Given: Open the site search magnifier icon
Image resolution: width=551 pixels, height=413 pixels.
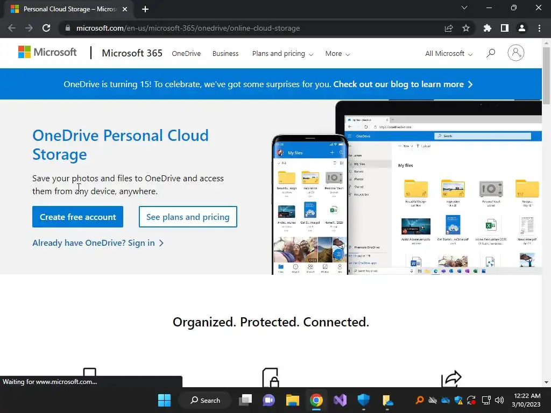Looking at the screenshot, I should [x=491, y=53].
